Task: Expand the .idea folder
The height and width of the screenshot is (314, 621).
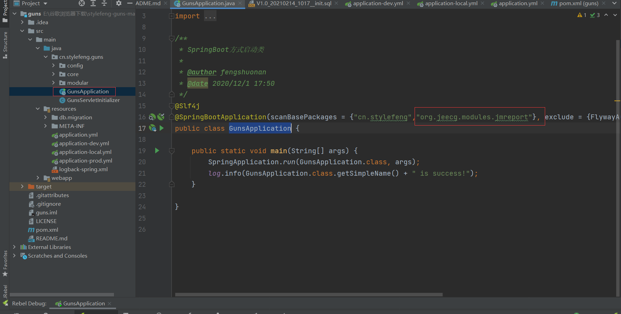Action: (22, 22)
